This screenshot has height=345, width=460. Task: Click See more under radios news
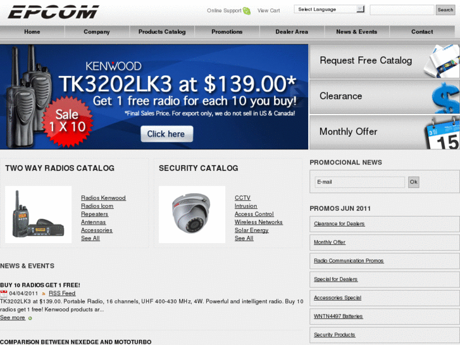coord(13,318)
